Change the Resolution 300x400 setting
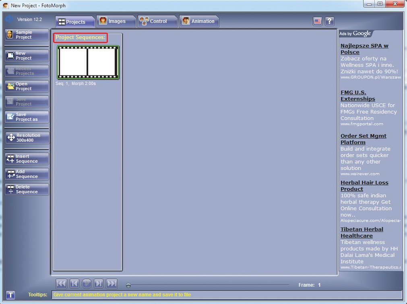 click(x=27, y=138)
